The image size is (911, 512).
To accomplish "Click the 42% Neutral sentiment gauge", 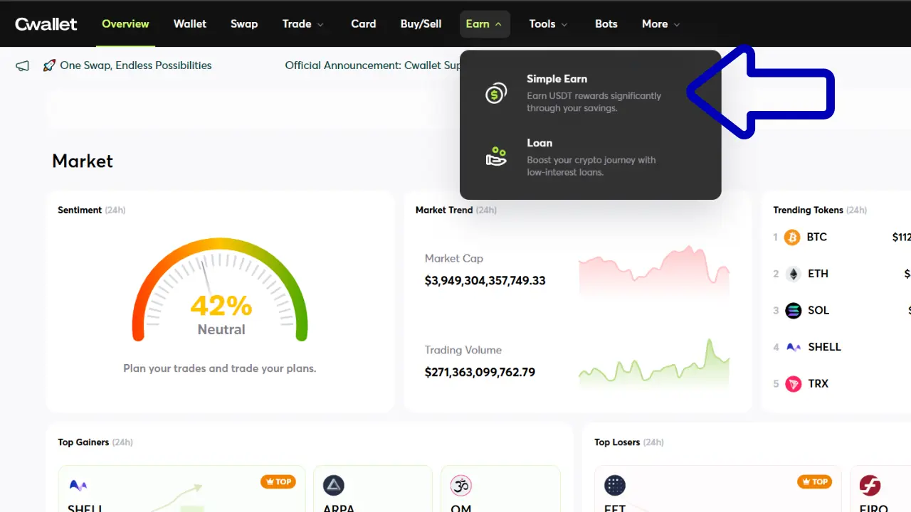I will point(220,299).
